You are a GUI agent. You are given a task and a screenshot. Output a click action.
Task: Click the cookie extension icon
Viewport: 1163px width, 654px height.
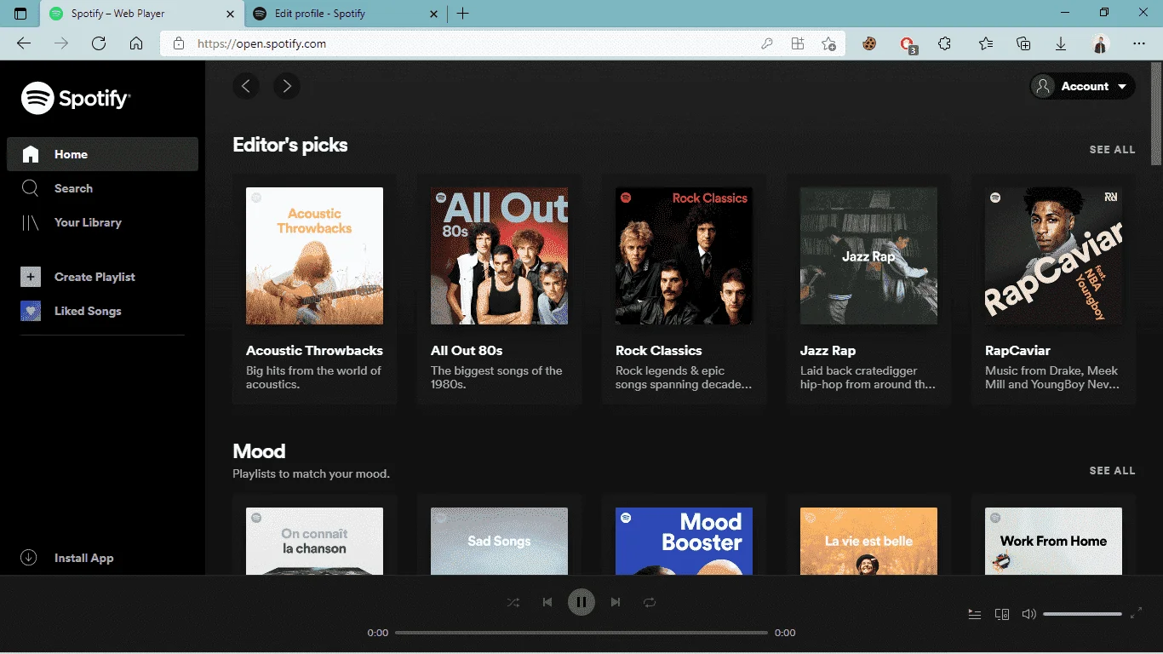(x=869, y=43)
